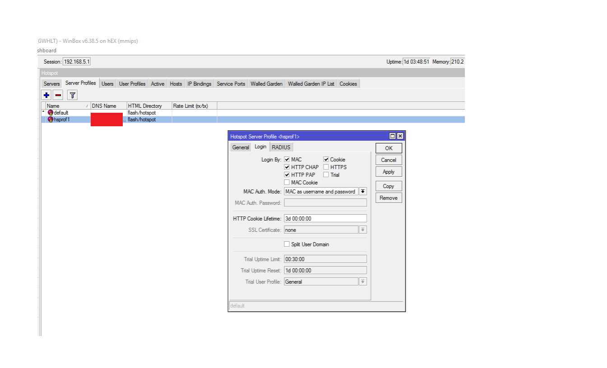This screenshot has height=368, width=607.
Task: Click the Trial Uptime Reset field
Action: 325,271
